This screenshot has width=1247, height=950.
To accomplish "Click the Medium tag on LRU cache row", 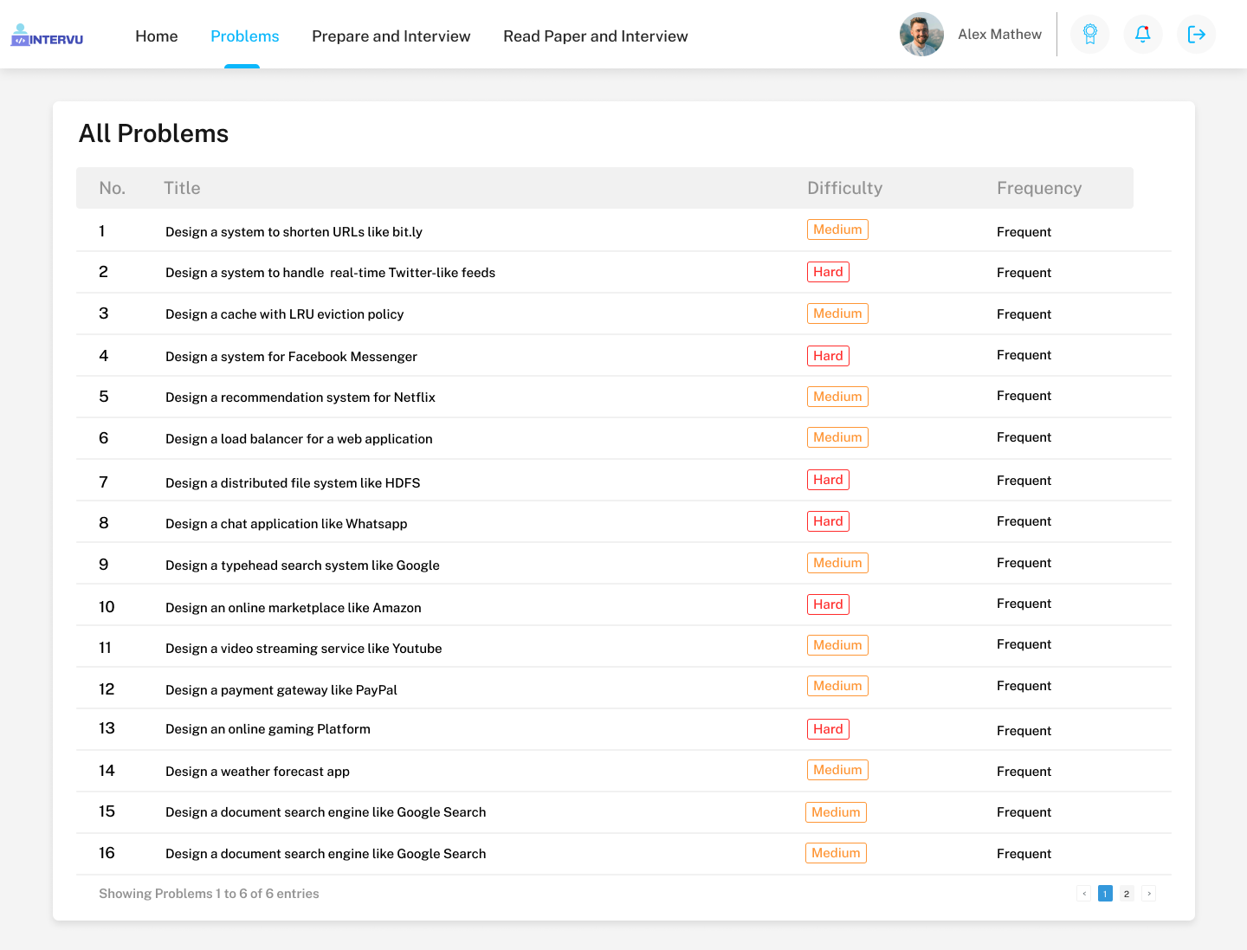I will point(837,313).
